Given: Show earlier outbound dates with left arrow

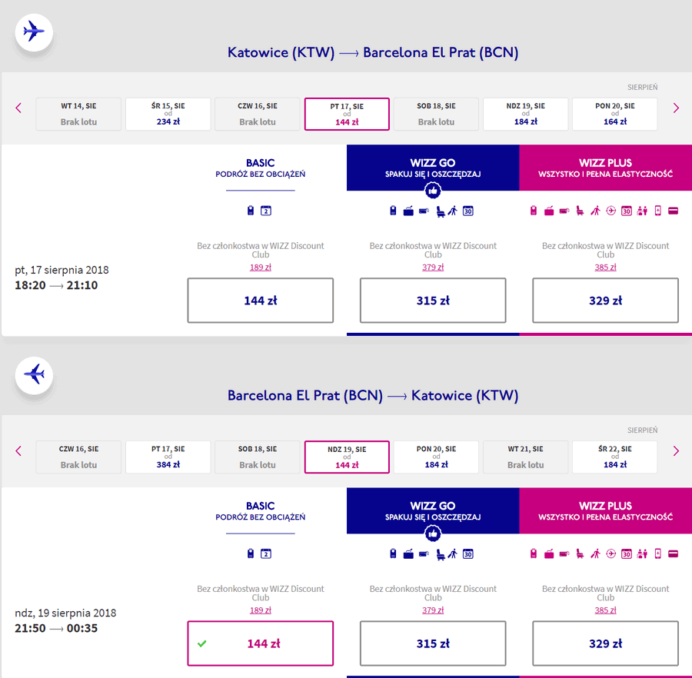Looking at the screenshot, I should (18, 108).
